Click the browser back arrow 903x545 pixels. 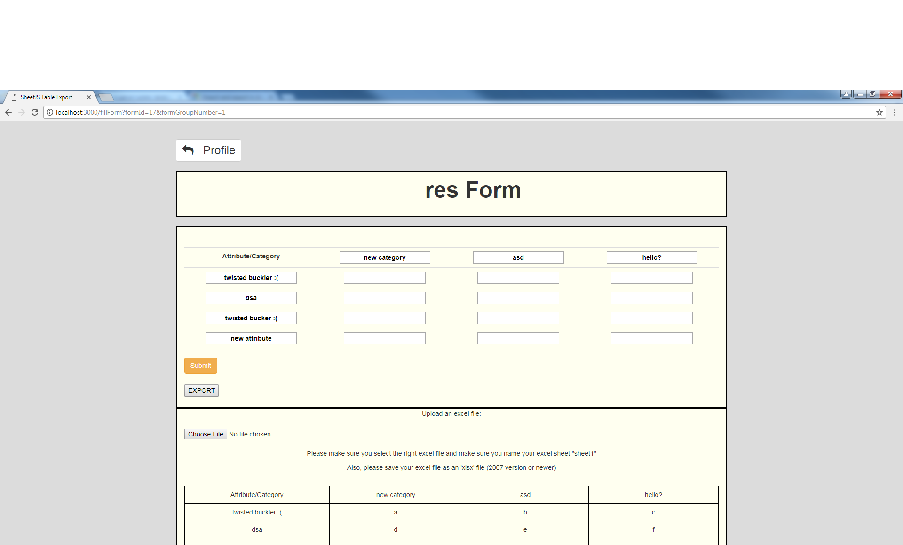coord(8,112)
